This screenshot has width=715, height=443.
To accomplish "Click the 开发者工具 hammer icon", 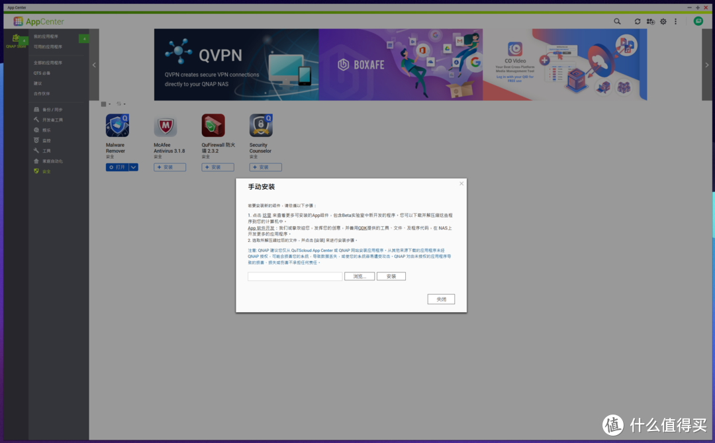I will (36, 120).
